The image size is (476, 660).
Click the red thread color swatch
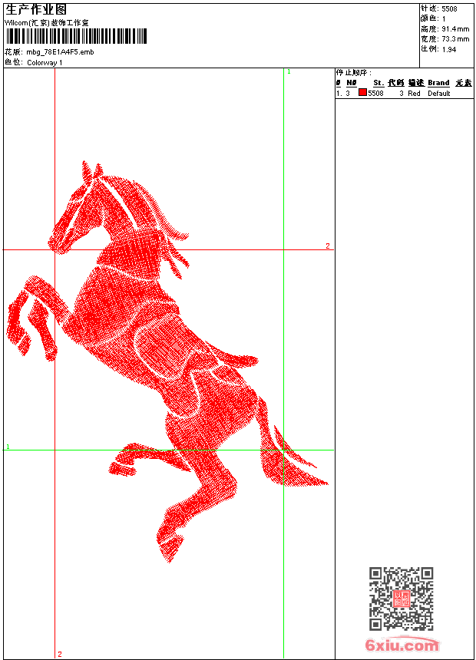coord(362,93)
